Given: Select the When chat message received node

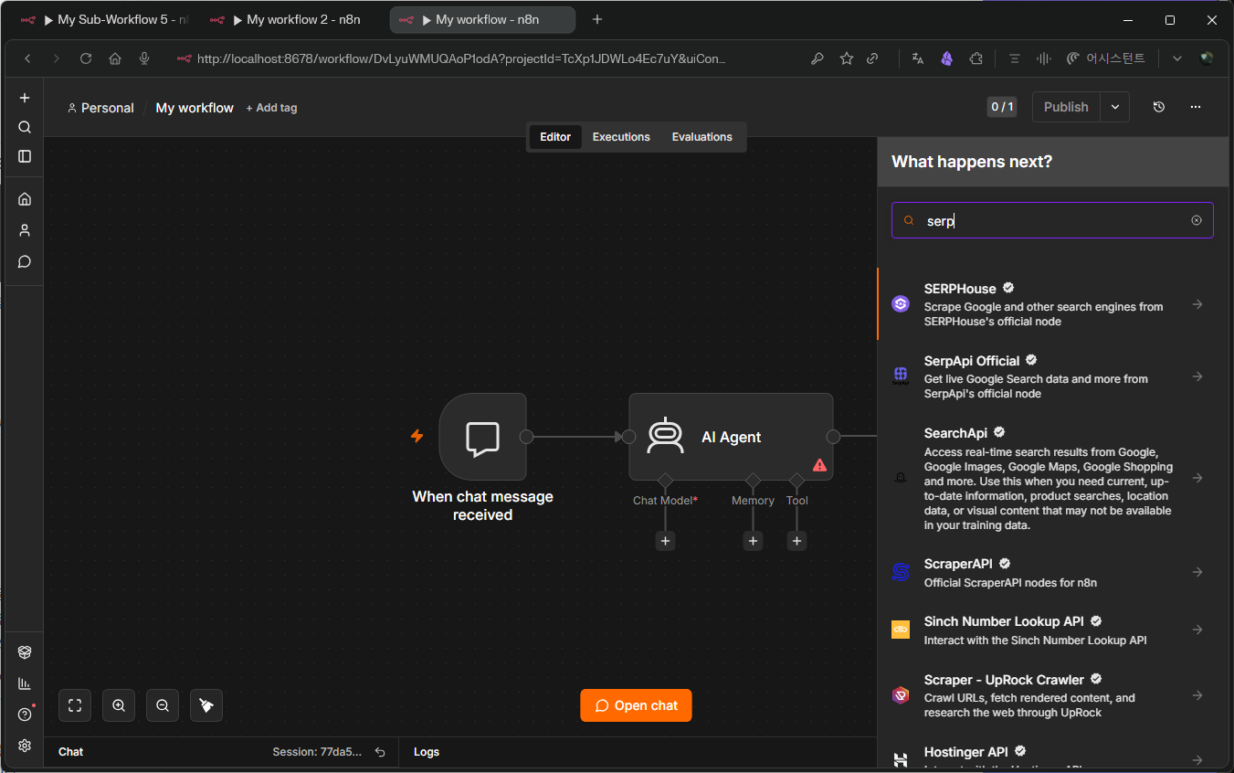Looking at the screenshot, I should [482, 437].
